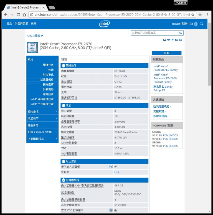Click the Twitter share icon
The image size is (213, 215).
coord(173,40)
